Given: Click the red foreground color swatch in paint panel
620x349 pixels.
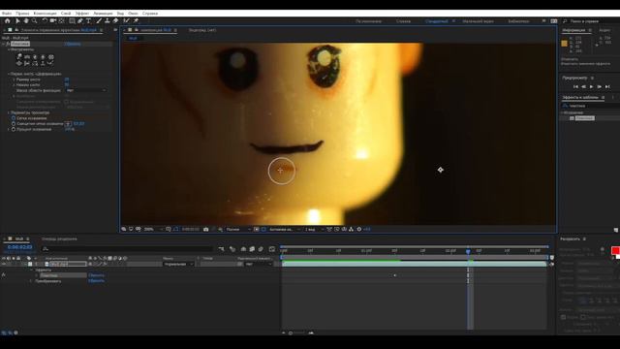Looking at the screenshot, I should (x=615, y=250).
